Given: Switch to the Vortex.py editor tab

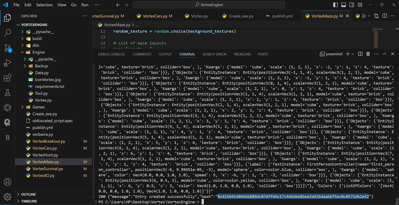Looking at the screenshot, I should point(199,16).
